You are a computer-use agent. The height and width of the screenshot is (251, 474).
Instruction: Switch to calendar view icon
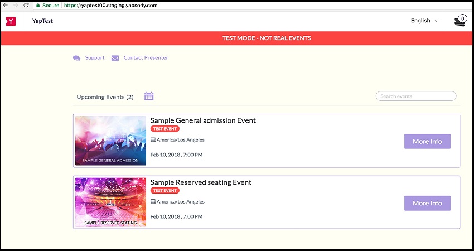tap(149, 96)
